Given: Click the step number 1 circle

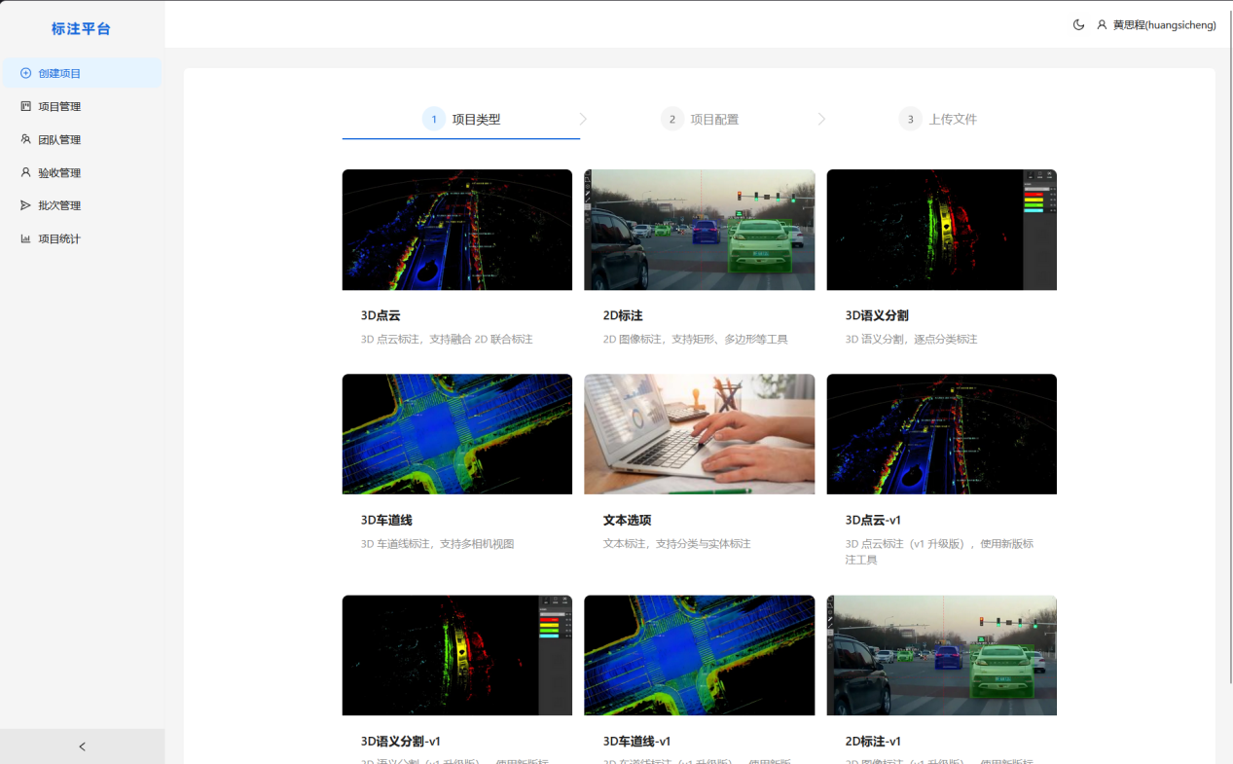Looking at the screenshot, I should point(434,119).
